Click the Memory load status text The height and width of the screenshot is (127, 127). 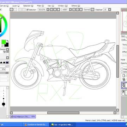coord(105,120)
